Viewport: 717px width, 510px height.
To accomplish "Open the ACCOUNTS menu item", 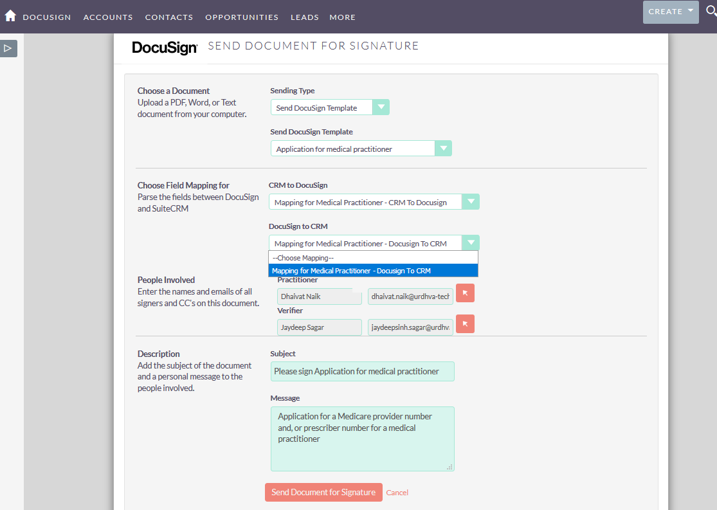I will (108, 17).
